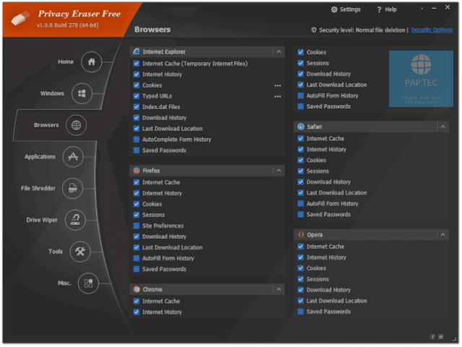Click the Help button label
The height and width of the screenshot is (347, 462).
coord(391,9)
